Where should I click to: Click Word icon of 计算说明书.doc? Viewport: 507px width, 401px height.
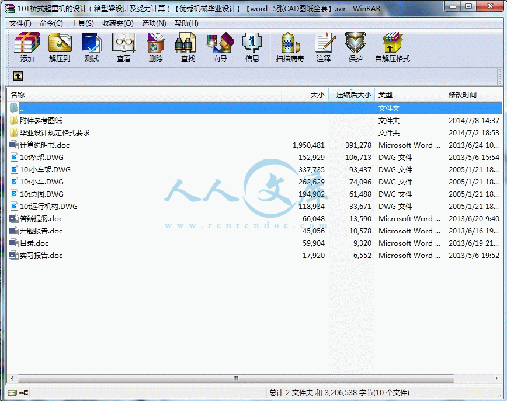click(13, 145)
